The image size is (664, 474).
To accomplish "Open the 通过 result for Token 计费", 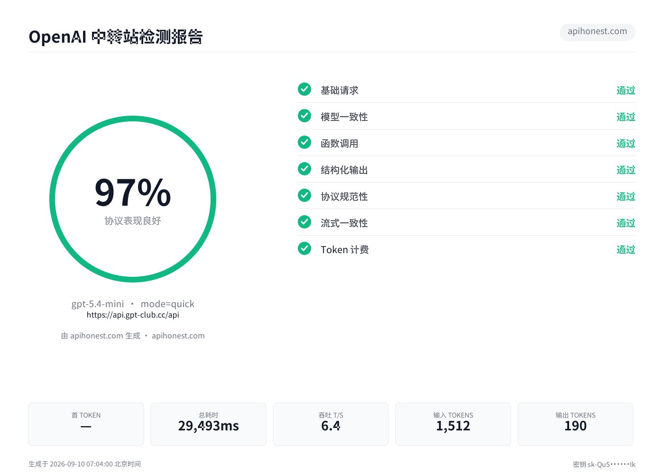I will click(x=626, y=249).
